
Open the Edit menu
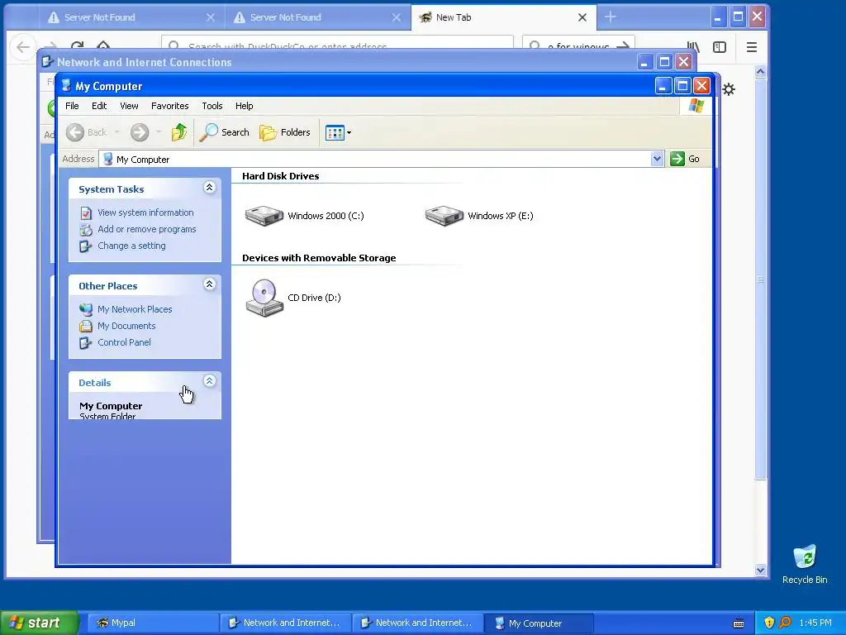pos(99,106)
